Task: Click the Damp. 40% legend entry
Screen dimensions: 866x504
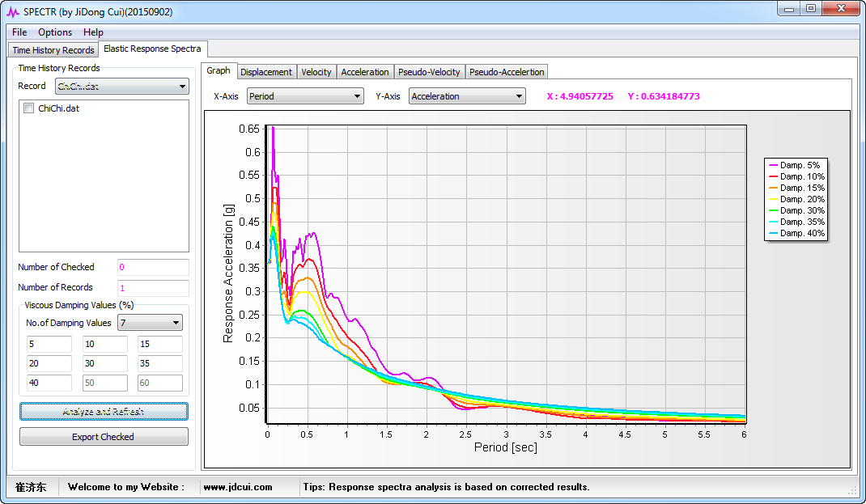Action: click(796, 233)
